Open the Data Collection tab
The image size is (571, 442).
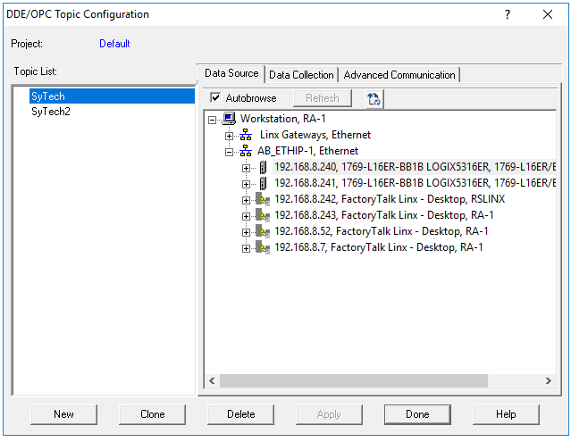pos(301,75)
